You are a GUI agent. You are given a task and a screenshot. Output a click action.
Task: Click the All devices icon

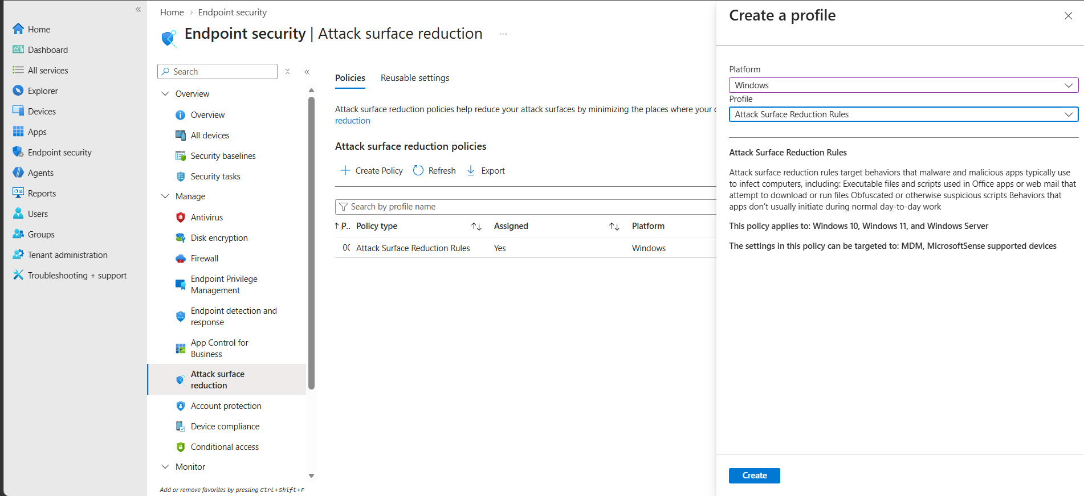[181, 136]
